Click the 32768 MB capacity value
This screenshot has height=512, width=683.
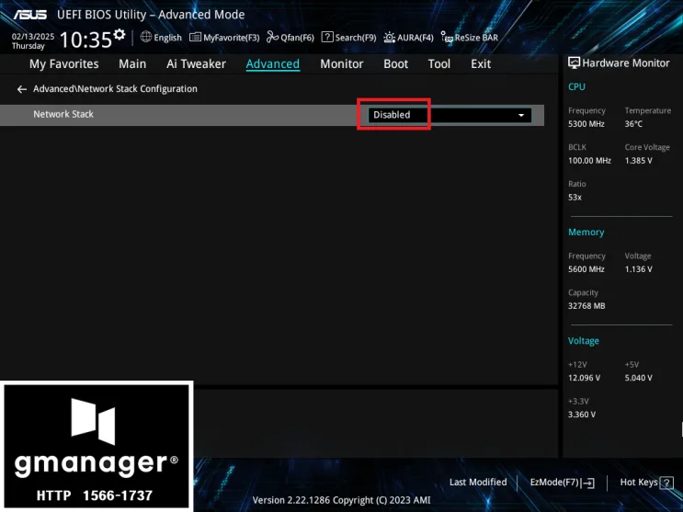pyautogui.click(x=586, y=306)
